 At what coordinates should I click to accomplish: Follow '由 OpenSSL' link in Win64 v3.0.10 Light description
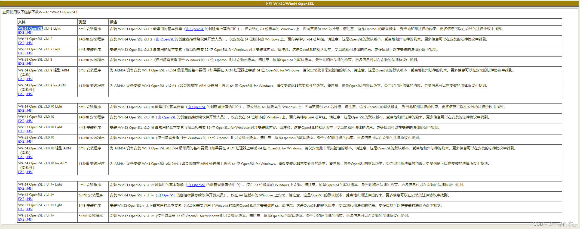click(197, 107)
